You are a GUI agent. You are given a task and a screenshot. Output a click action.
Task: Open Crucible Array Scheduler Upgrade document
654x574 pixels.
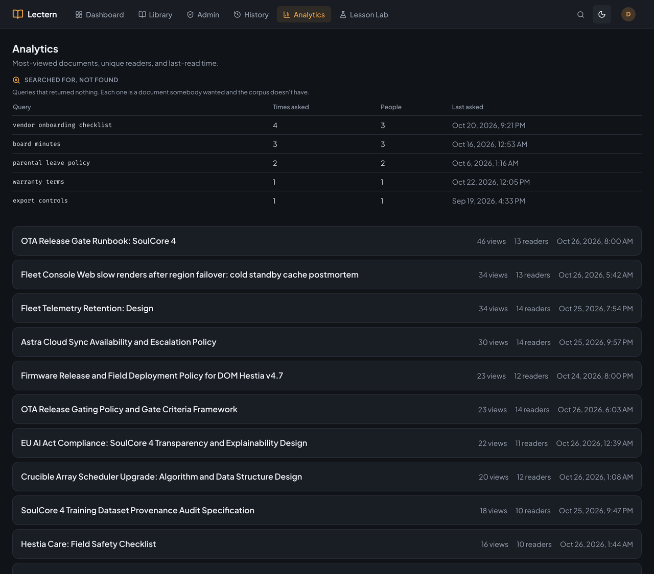(x=327, y=477)
